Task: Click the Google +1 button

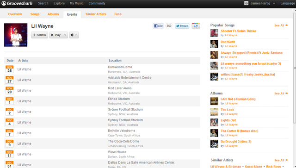Action: (x=196, y=26)
